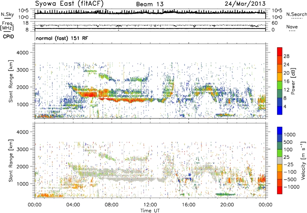Click the '20:00' time axis tick label

coord(227,205)
